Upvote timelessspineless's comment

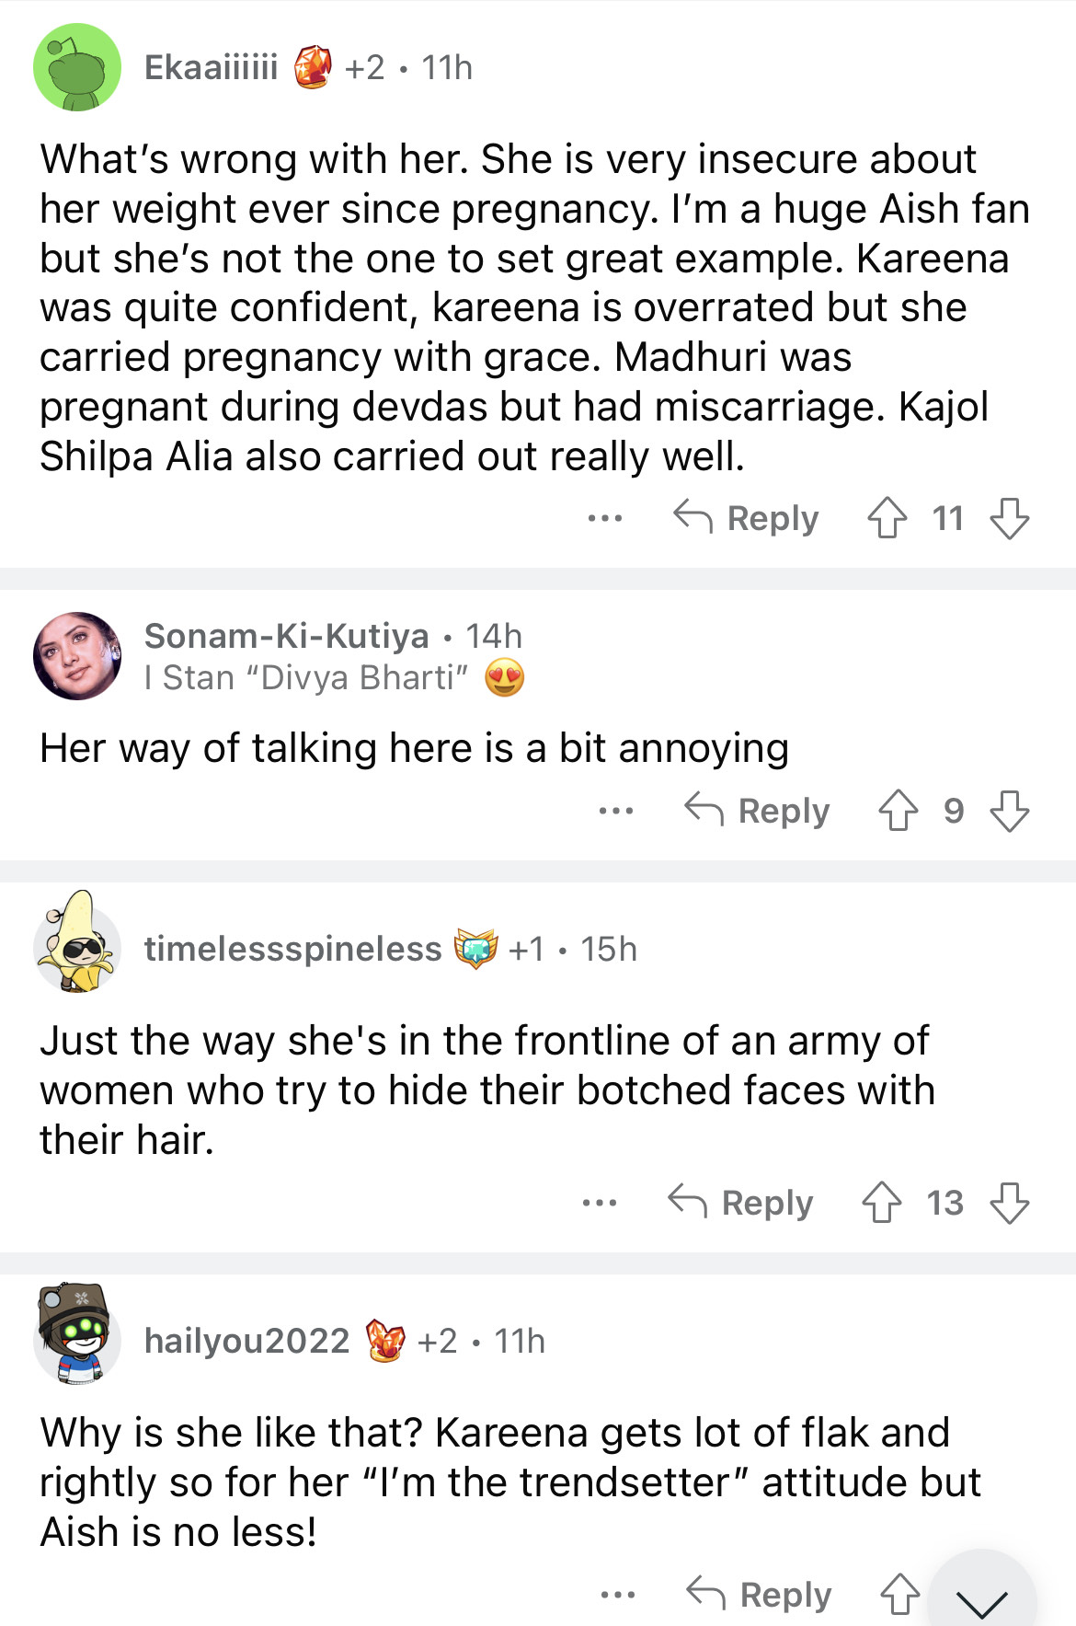click(x=881, y=1203)
